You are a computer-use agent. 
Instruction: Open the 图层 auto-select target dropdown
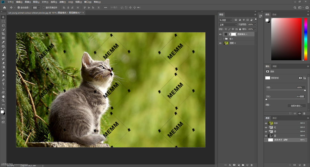pos(36,7)
